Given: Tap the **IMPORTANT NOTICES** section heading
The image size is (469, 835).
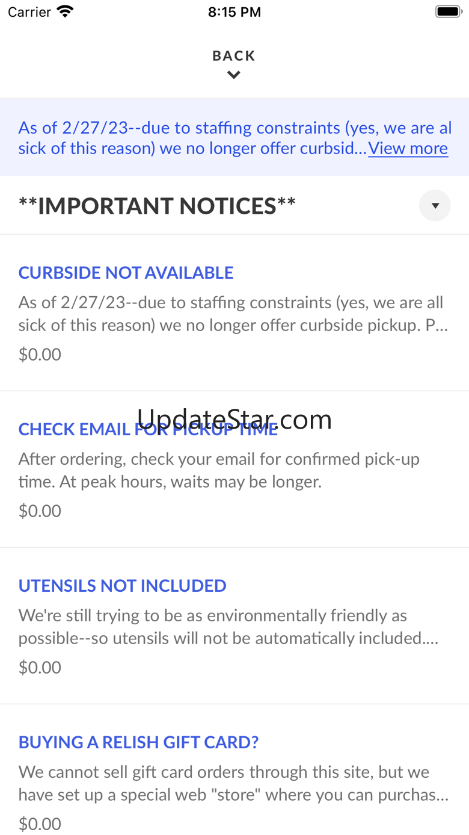Looking at the screenshot, I should (157, 206).
